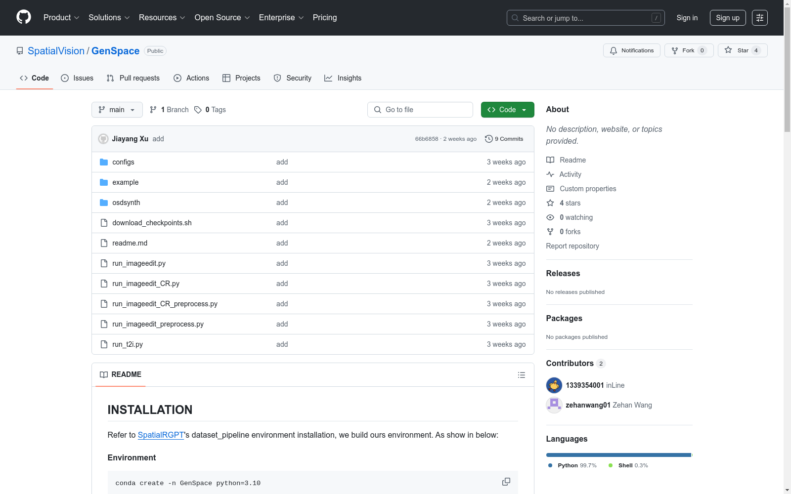
Task: Click the star icon next to 4 stars
Action: point(550,203)
